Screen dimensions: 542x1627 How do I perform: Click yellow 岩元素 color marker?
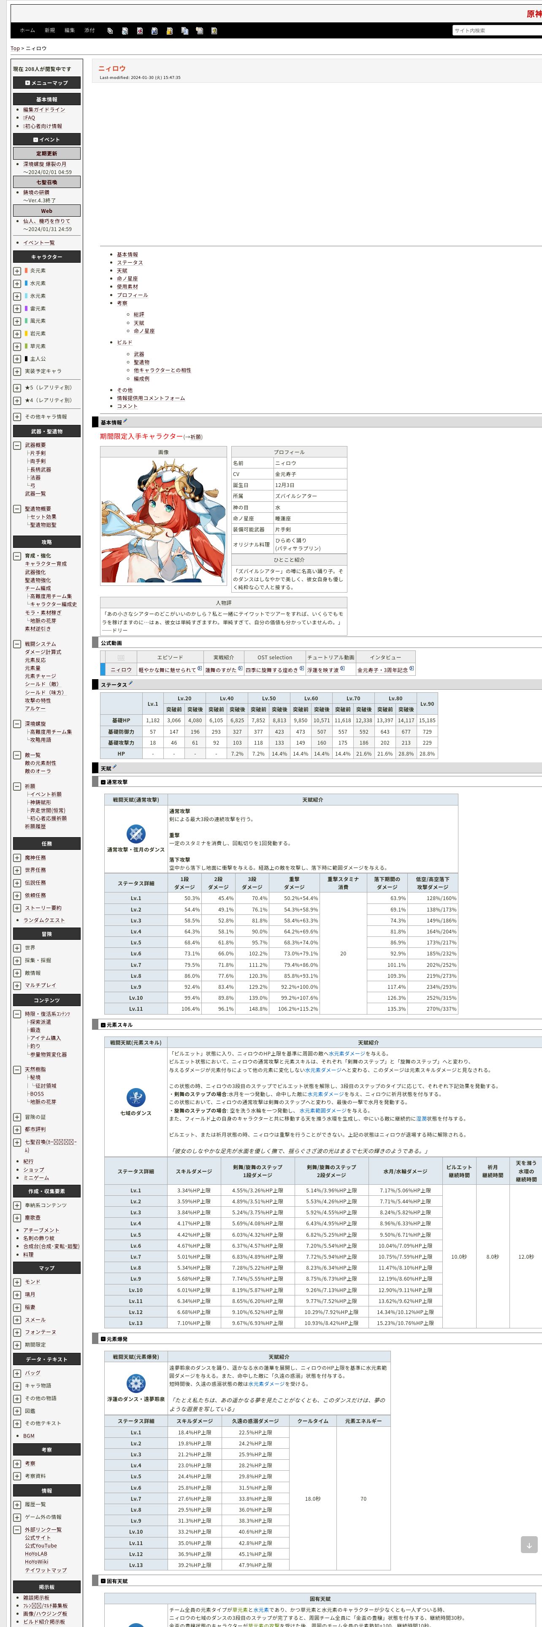(26, 334)
